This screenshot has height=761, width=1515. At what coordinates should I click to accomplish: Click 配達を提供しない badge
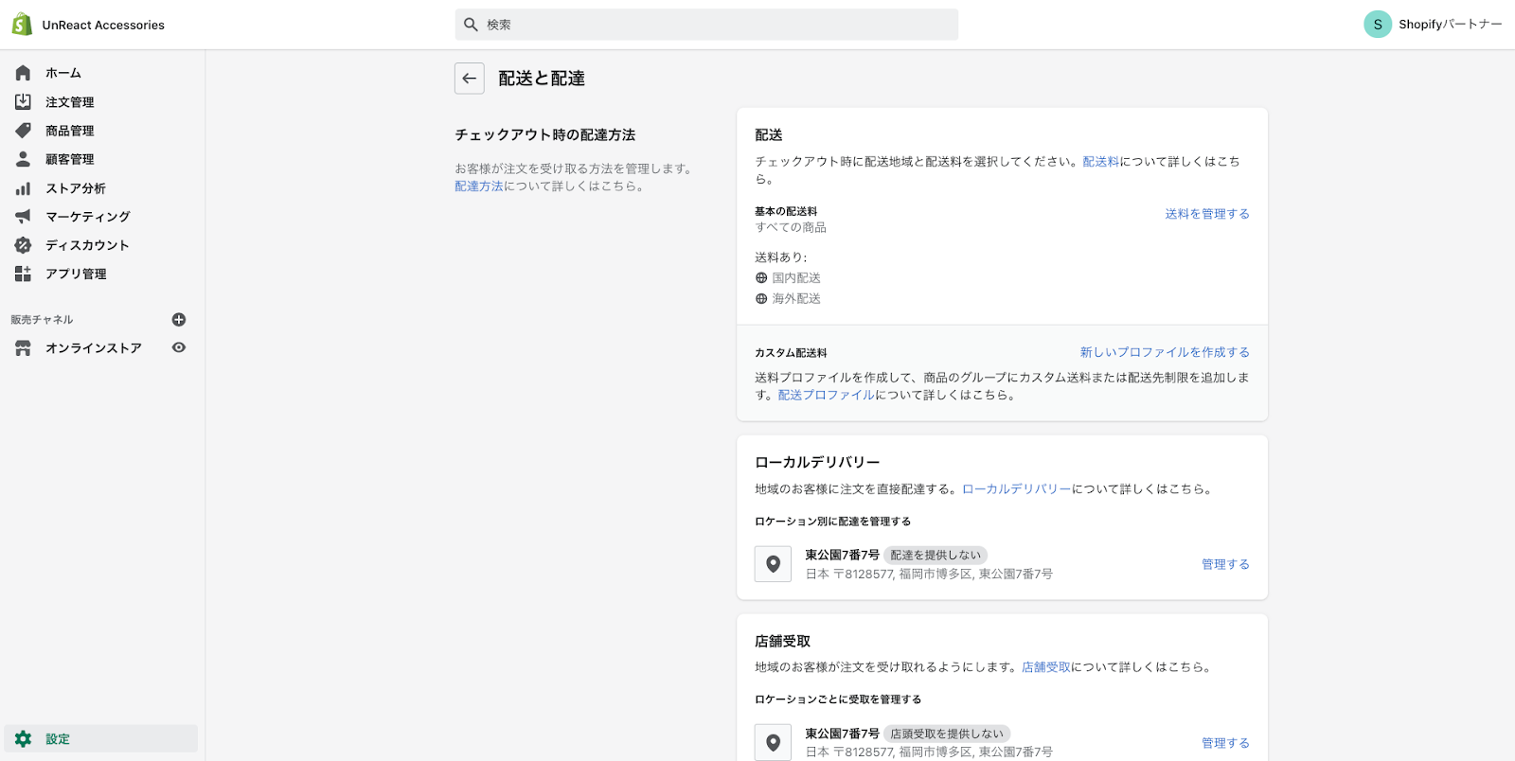[936, 556]
